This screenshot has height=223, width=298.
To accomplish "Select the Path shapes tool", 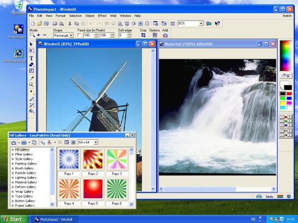I will click(x=31, y=65).
